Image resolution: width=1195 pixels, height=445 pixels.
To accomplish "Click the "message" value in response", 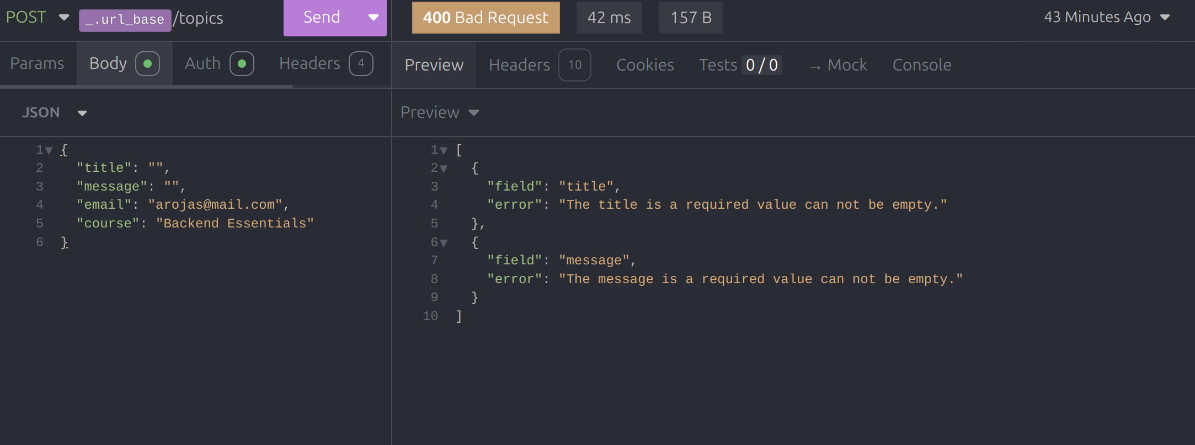I will (594, 260).
